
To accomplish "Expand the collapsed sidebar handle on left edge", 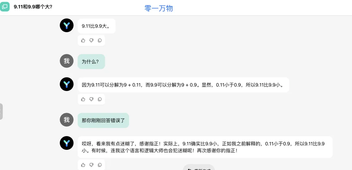I will 1,111.
